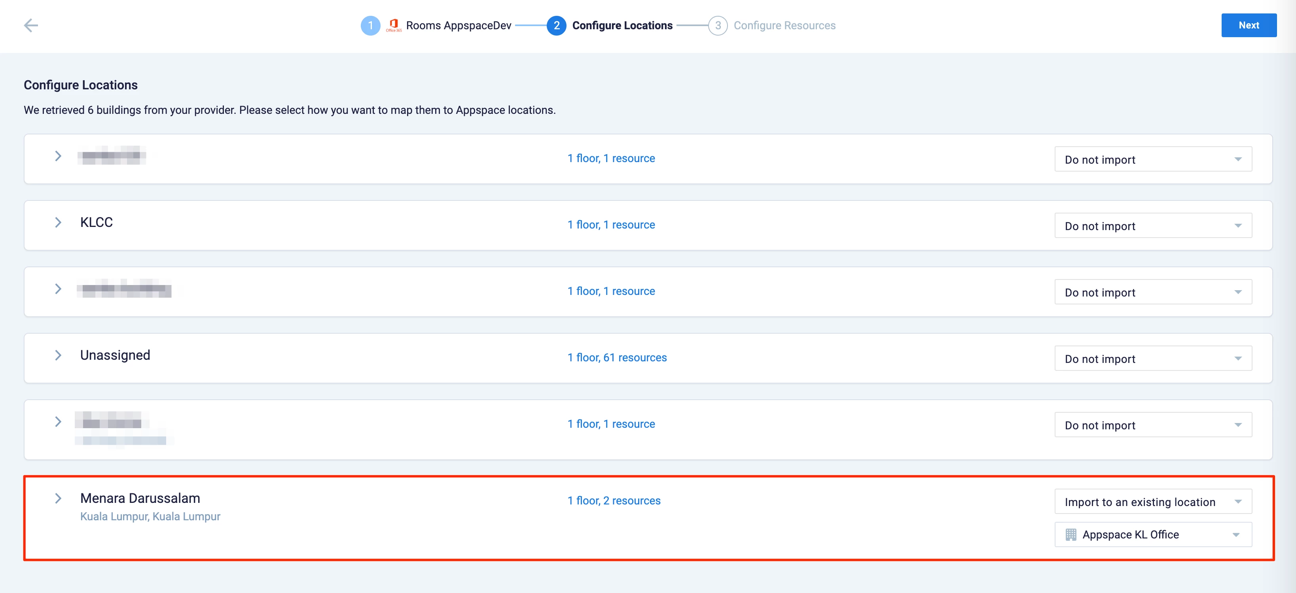Expand the Unassigned building row

(59, 355)
